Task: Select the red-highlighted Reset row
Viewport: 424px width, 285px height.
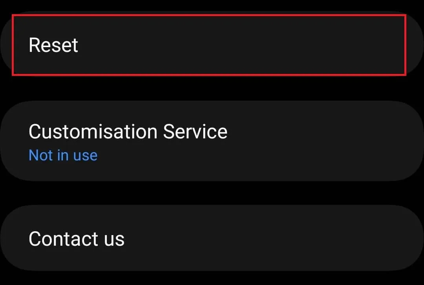Action: tap(209, 45)
